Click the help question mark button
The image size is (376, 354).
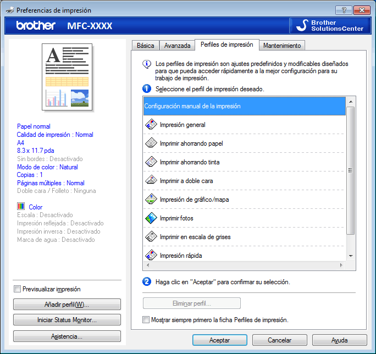pos(344,10)
